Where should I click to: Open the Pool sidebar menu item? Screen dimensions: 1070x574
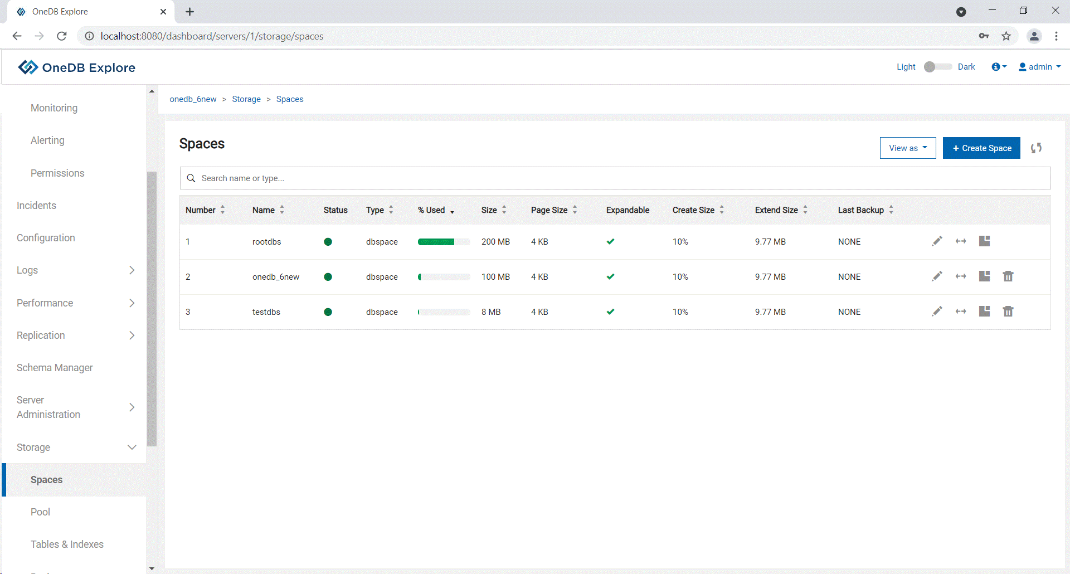pos(40,512)
